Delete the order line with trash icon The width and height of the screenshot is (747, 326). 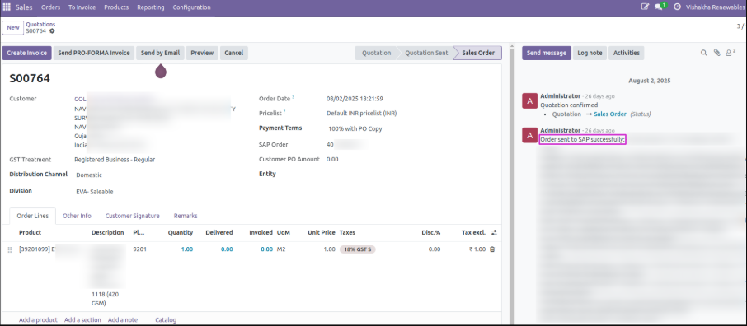(492, 249)
